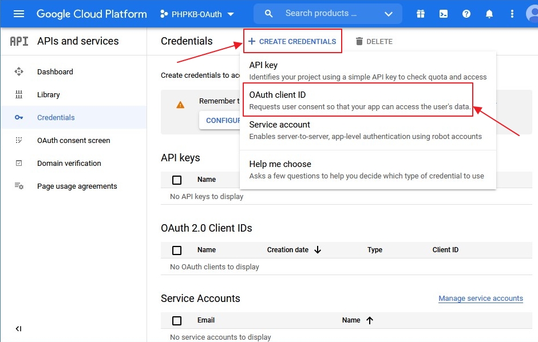Activate Cloud Shell terminal icon

tap(444, 14)
